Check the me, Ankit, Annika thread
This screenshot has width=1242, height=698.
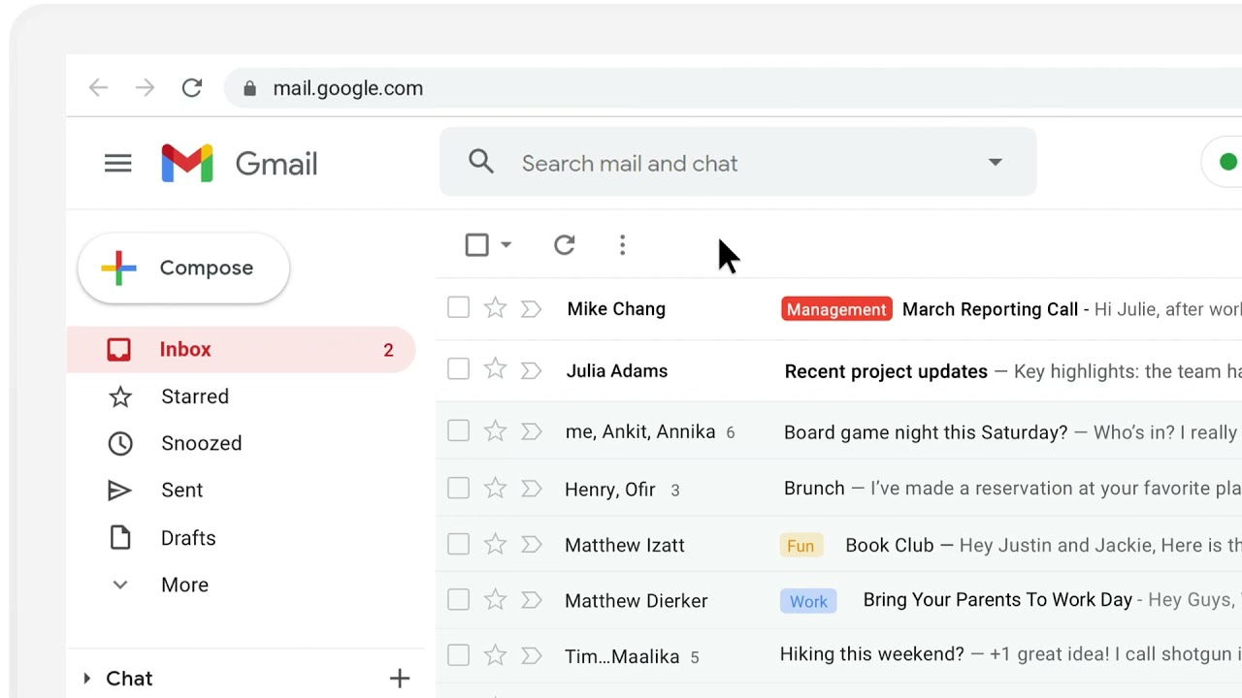point(458,430)
